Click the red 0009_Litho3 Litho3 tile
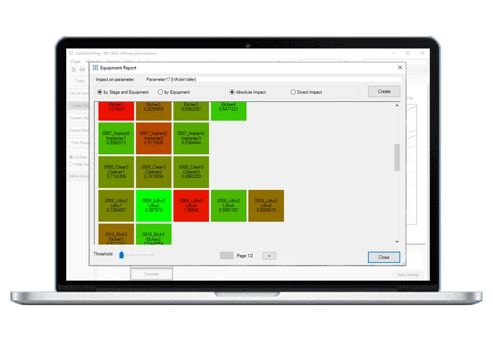The width and height of the screenshot is (493, 341). point(191,206)
